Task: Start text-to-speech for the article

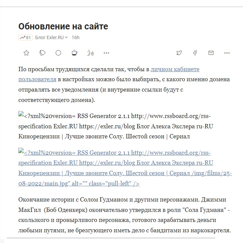Action: [90, 53]
